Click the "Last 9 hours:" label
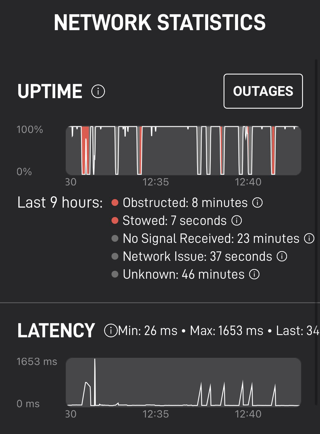320x434 pixels. (x=60, y=202)
